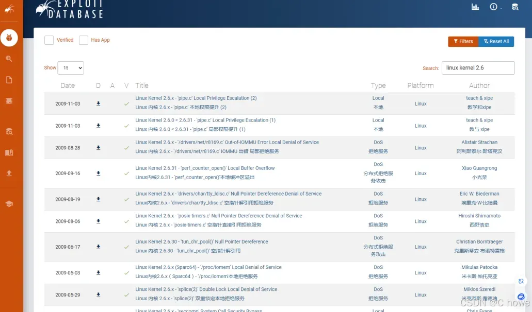Tick the Has App checkbox
Screen dimensions: 532x312
point(84,40)
